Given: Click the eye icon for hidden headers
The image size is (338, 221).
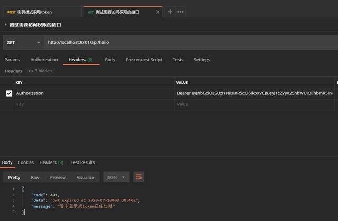Looking at the screenshot, I should [x=31, y=71].
